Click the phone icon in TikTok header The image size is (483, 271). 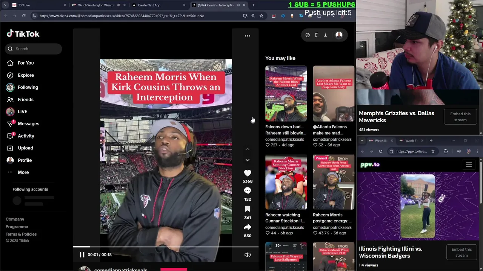pyautogui.click(x=317, y=35)
